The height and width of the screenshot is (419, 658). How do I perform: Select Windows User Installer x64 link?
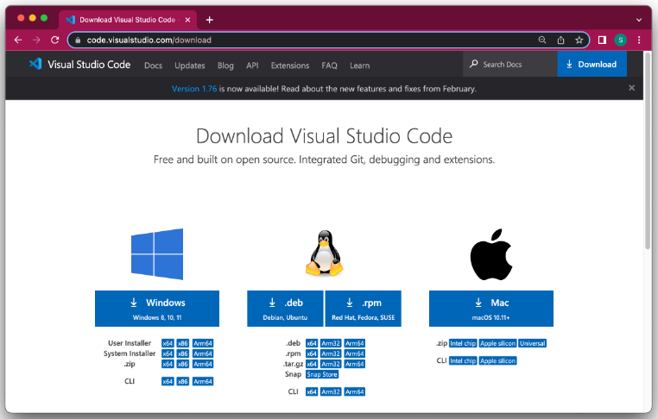[x=168, y=343]
